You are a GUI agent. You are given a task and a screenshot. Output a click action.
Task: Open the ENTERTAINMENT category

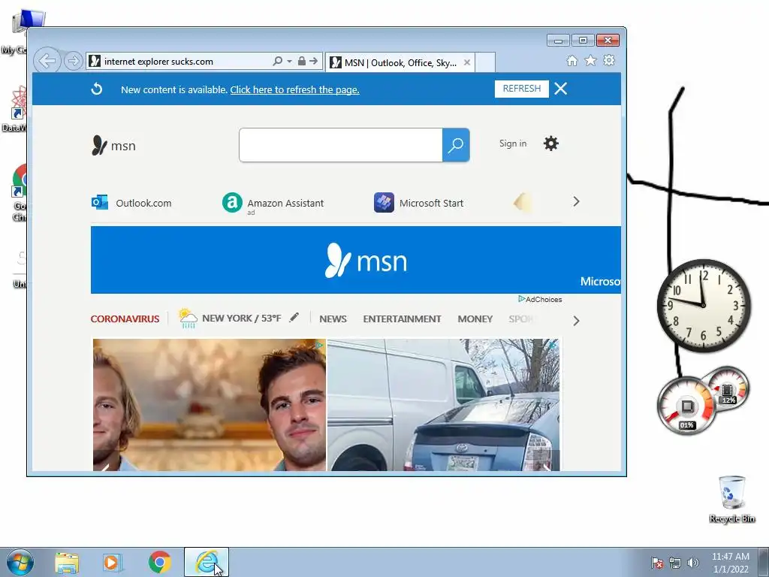(403, 319)
